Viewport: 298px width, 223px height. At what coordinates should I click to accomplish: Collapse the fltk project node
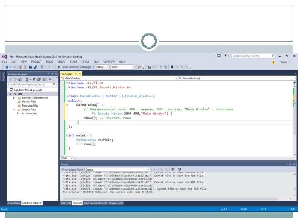(10, 94)
